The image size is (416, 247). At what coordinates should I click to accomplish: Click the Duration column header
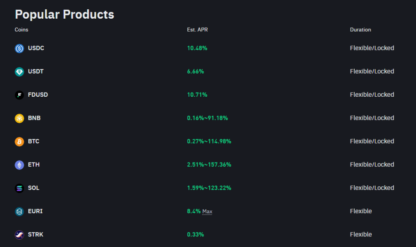pyautogui.click(x=361, y=30)
